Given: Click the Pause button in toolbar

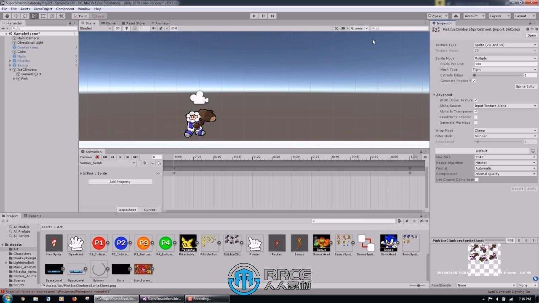Looking at the screenshot, I should coord(263,16).
